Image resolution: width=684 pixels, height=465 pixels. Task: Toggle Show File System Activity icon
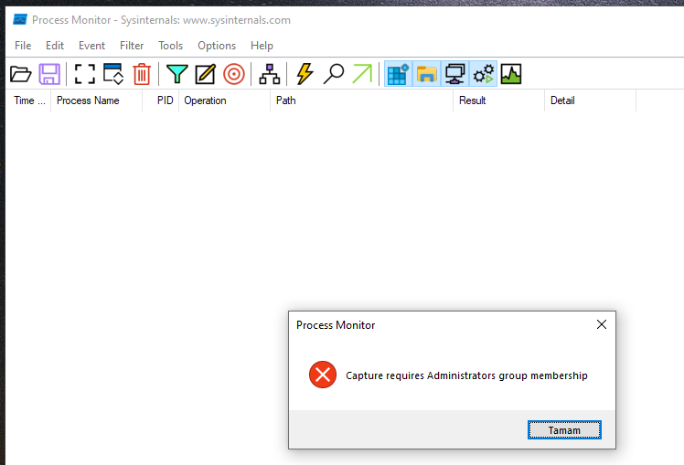pos(427,74)
